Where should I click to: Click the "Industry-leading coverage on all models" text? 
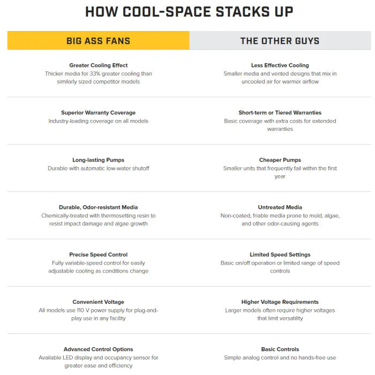pos(98,121)
